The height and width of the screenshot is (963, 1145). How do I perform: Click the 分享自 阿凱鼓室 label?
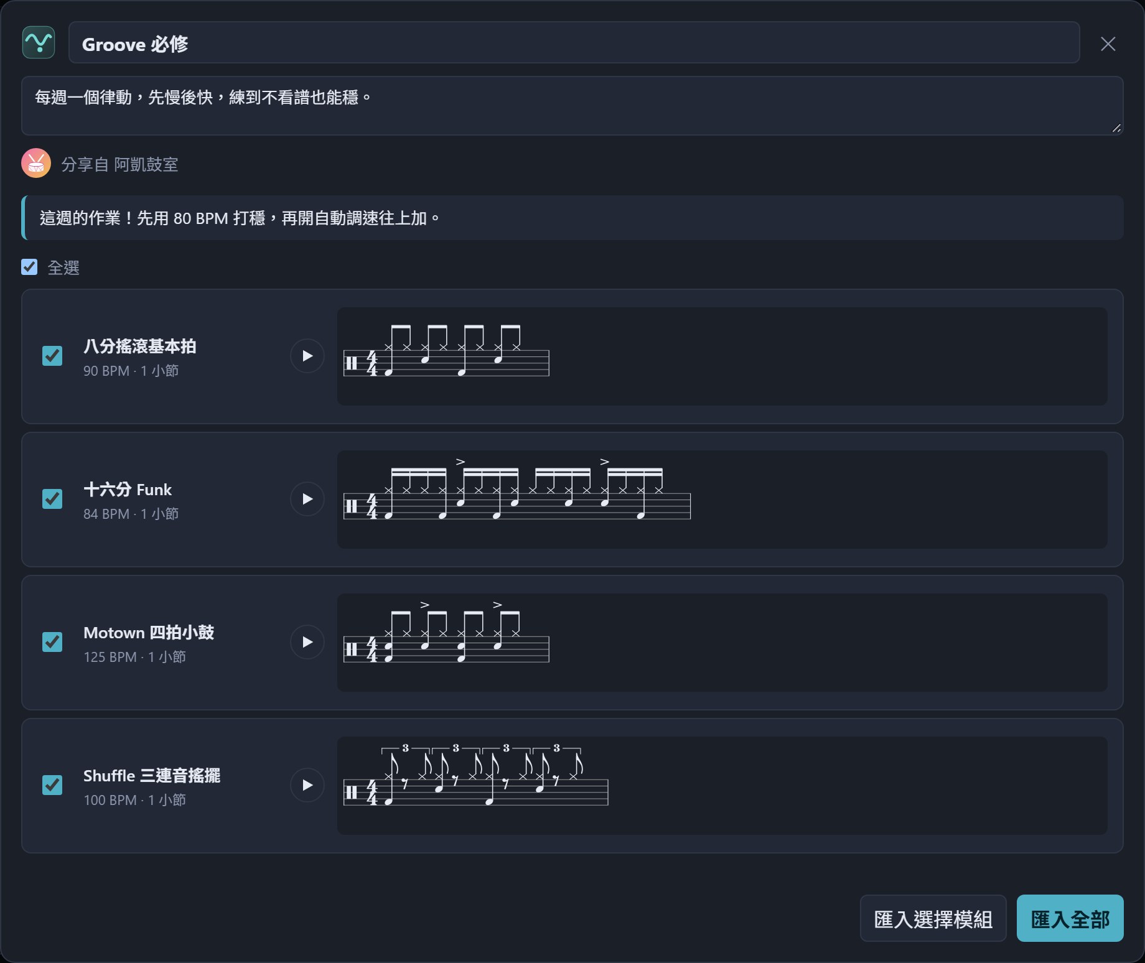(x=119, y=164)
